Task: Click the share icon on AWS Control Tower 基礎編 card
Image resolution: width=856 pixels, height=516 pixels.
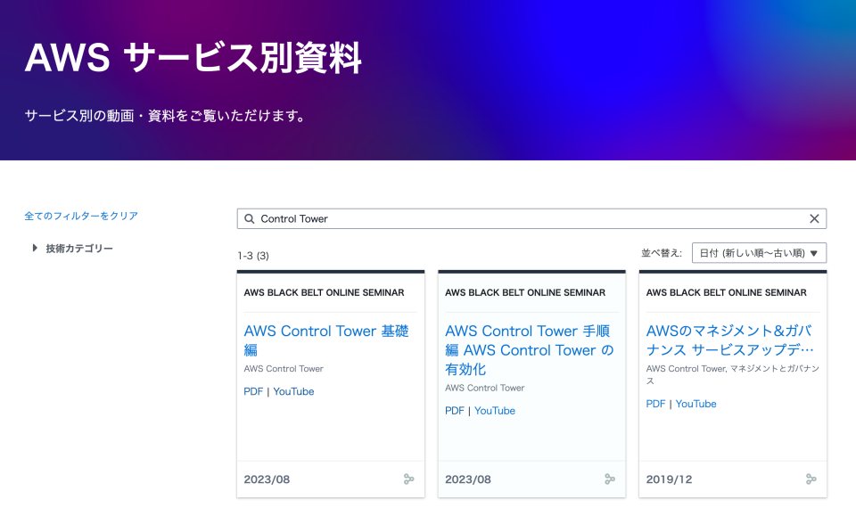Action: 408,479
